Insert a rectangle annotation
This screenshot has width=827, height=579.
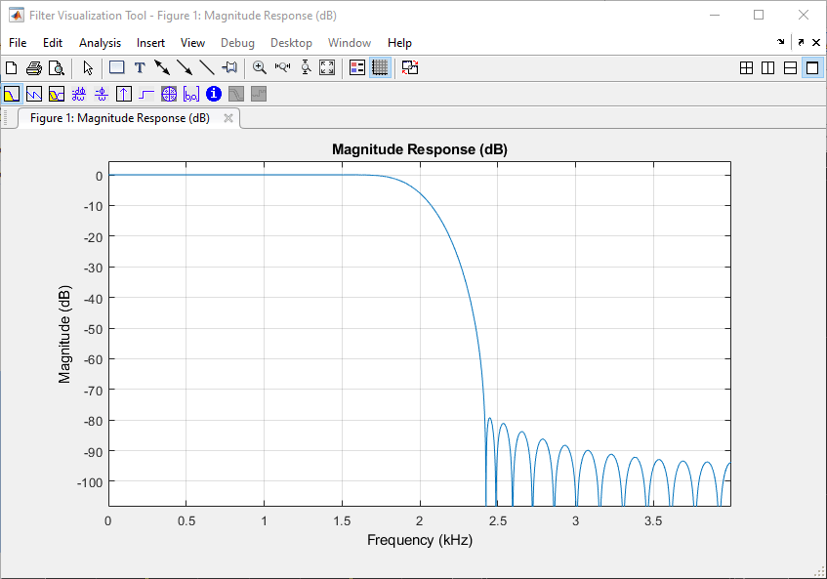click(x=116, y=67)
